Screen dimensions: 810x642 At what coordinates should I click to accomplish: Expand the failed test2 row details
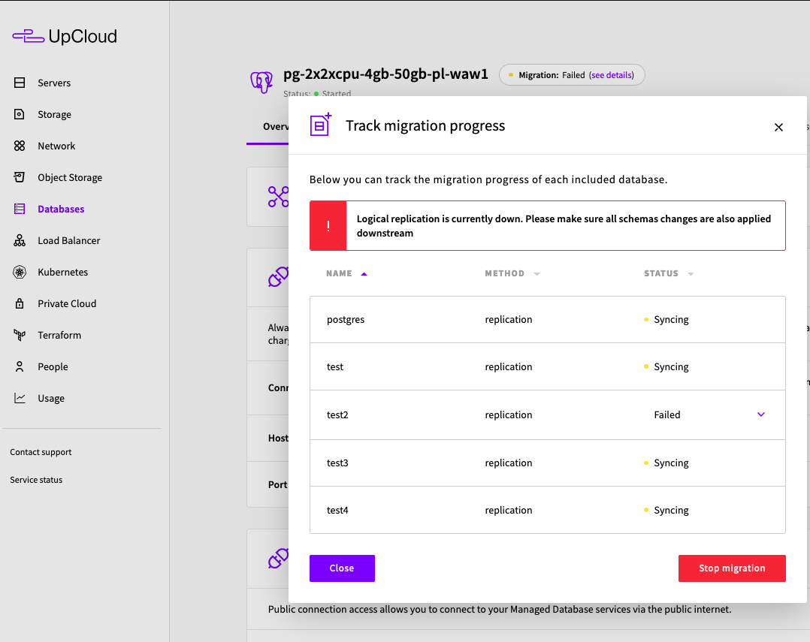click(761, 414)
